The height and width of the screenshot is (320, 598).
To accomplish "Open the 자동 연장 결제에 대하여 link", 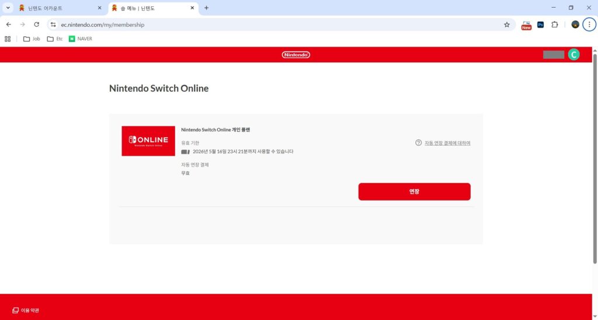I will point(447,143).
